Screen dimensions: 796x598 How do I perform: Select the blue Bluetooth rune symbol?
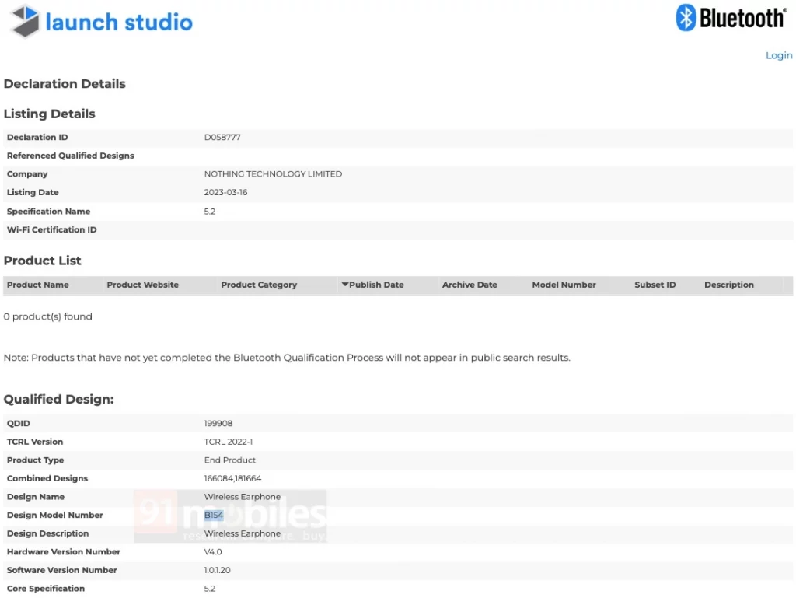(x=687, y=17)
